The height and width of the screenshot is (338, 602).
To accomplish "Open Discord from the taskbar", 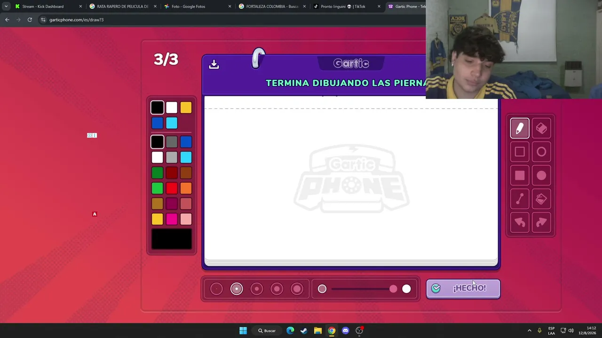I will pyautogui.click(x=346, y=330).
